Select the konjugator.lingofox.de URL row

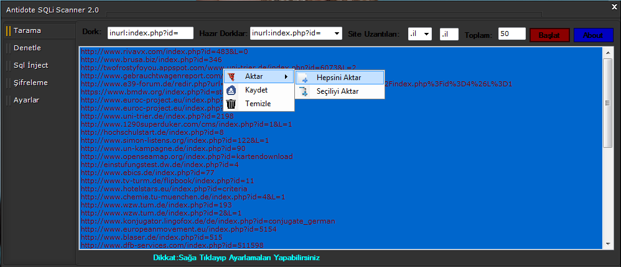click(208, 221)
